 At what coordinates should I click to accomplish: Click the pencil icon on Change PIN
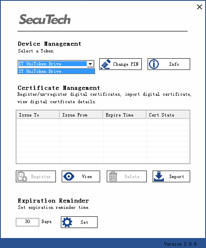(106, 64)
